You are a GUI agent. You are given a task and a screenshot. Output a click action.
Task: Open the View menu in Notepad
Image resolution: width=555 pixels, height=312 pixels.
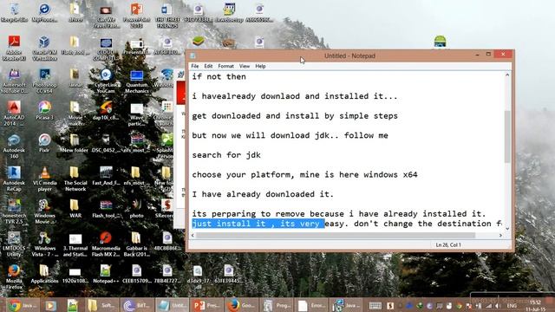[245, 66]
